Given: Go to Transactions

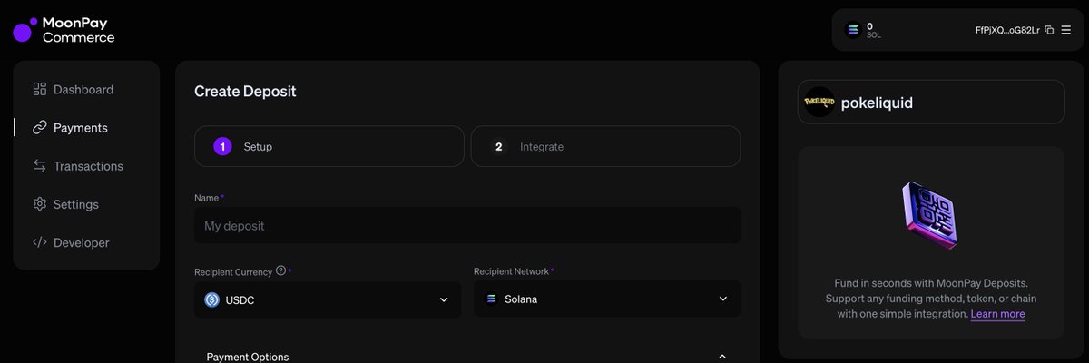Looking at the screenshot, I should pos(86,166).
